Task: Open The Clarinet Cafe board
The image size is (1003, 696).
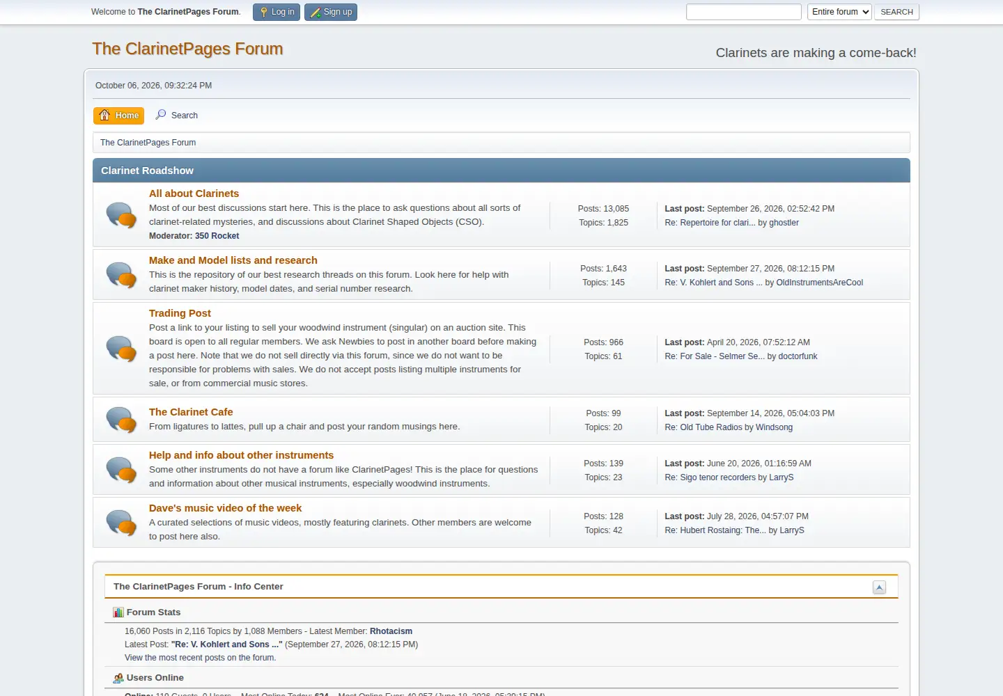Action: pyautogui.click(x=191, y=412)
